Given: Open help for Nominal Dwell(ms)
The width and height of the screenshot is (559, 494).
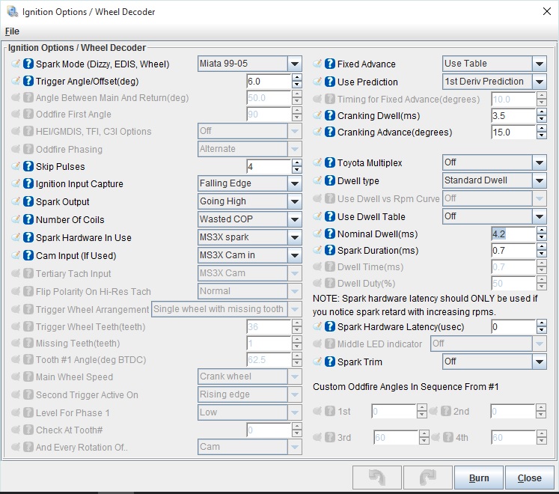Looking at the screenshot, I should (330, 234).
